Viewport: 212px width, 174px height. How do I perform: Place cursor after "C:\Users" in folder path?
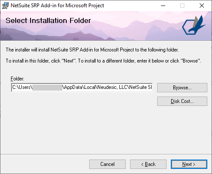(30, 87)
